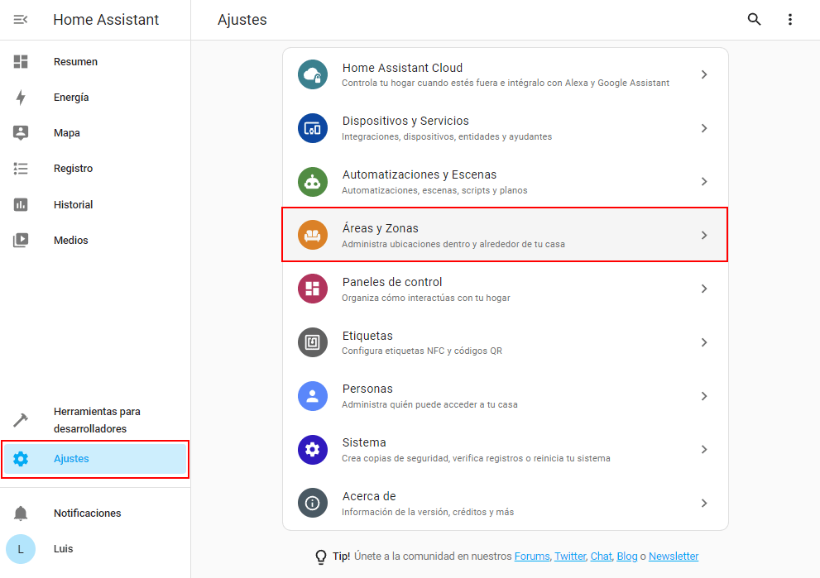The image size is (820, 578).
Task: Follow the Newsletter link
Action: click(674, 557)
